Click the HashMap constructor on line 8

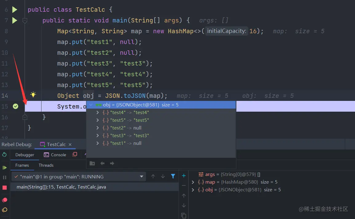coord(181,31)
